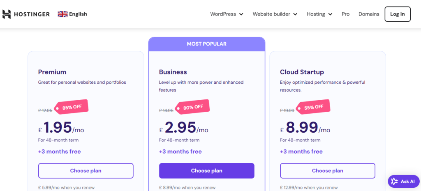This screenshot has width=421, height=191.
Task: Open the Hosting dropdown menu
Action: pyautogui.click(x=319, y=14)
